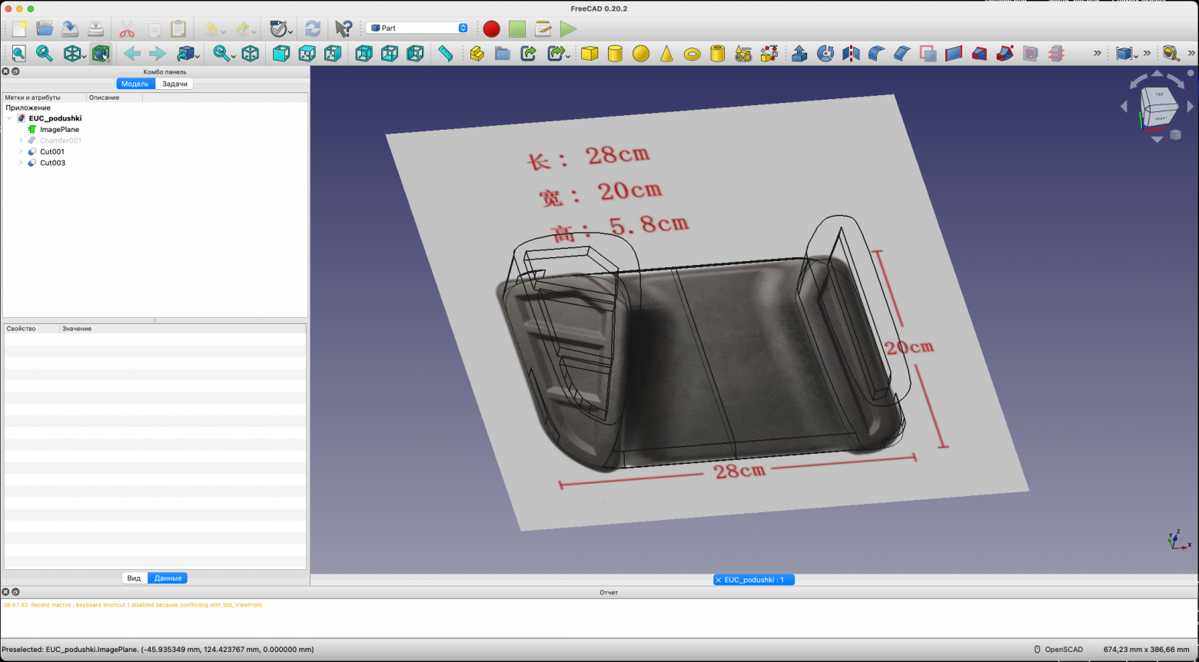The image size is (1199, 662).
Task: Click the navigation cube face
Action: pyautogui.click(x=1158, y=106)
